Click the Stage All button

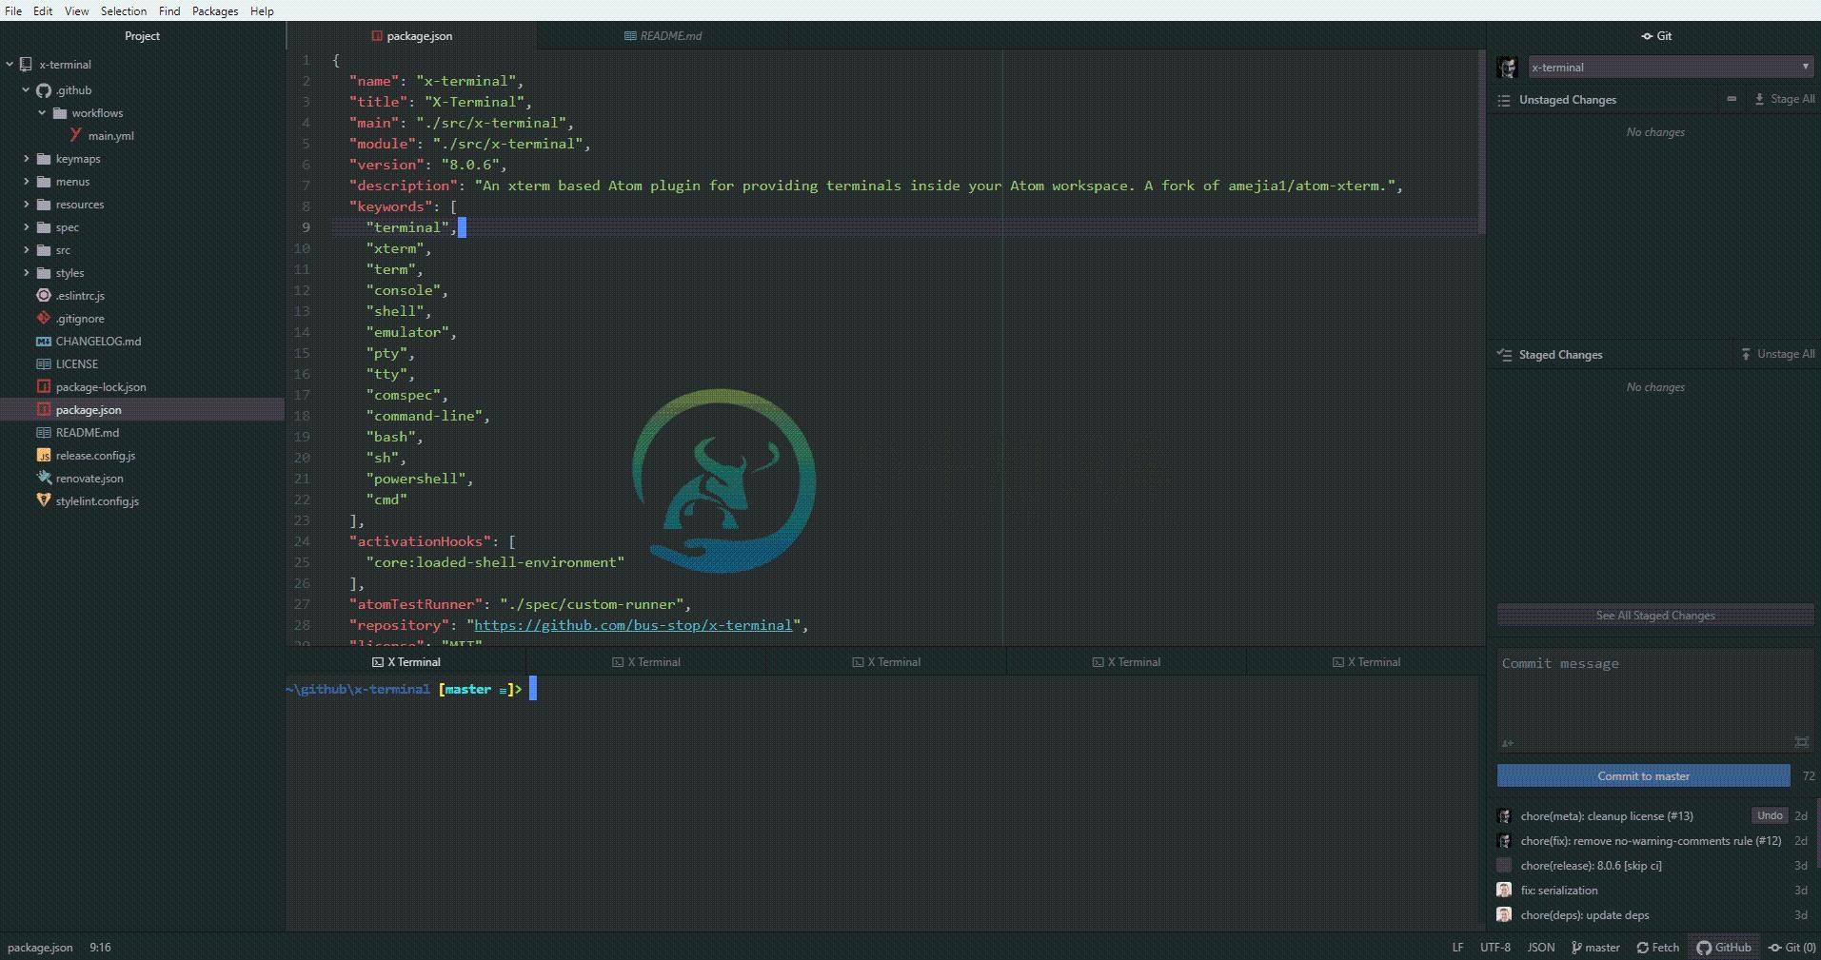(1785, 99)
